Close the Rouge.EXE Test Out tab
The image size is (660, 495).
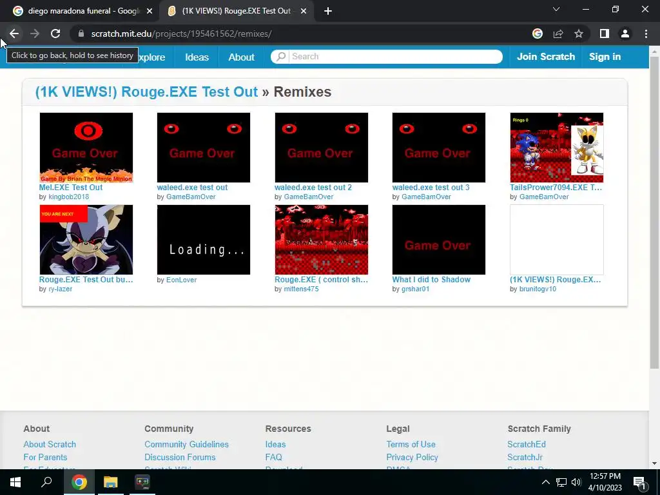coord(304,11)
